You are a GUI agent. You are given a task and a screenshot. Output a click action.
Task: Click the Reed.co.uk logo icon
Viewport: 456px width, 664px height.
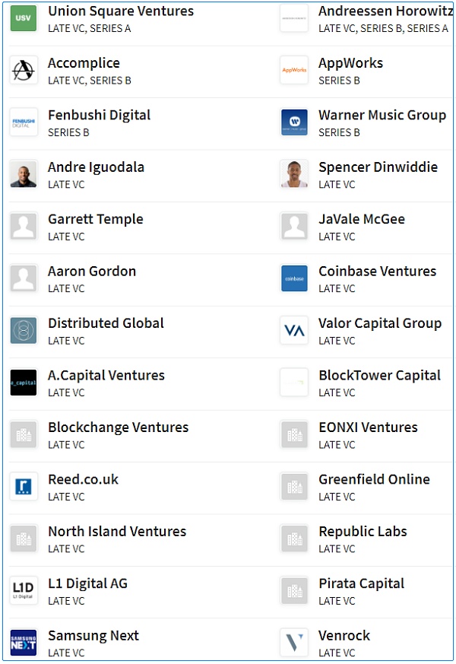coord(24,486)
